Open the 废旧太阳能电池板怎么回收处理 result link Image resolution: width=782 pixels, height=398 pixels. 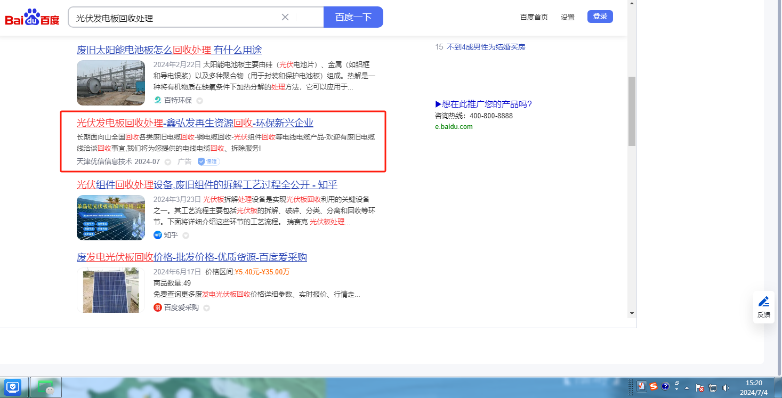(x=169, y=50)
